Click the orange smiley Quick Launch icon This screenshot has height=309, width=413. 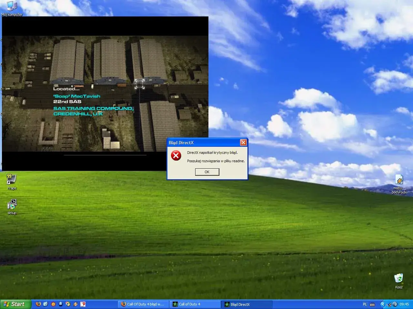(x=53, y=304)
